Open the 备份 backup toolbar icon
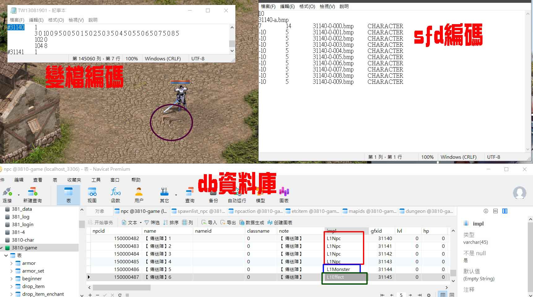This screenshot has height=297, width=533. click(213, 195)
